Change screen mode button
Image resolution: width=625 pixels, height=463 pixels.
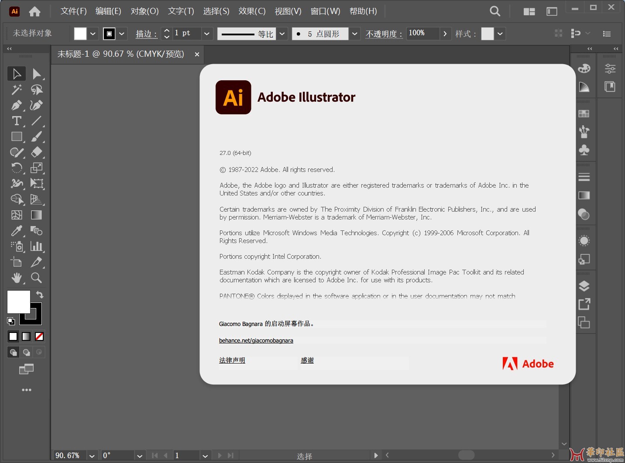[x=26, y=369]
